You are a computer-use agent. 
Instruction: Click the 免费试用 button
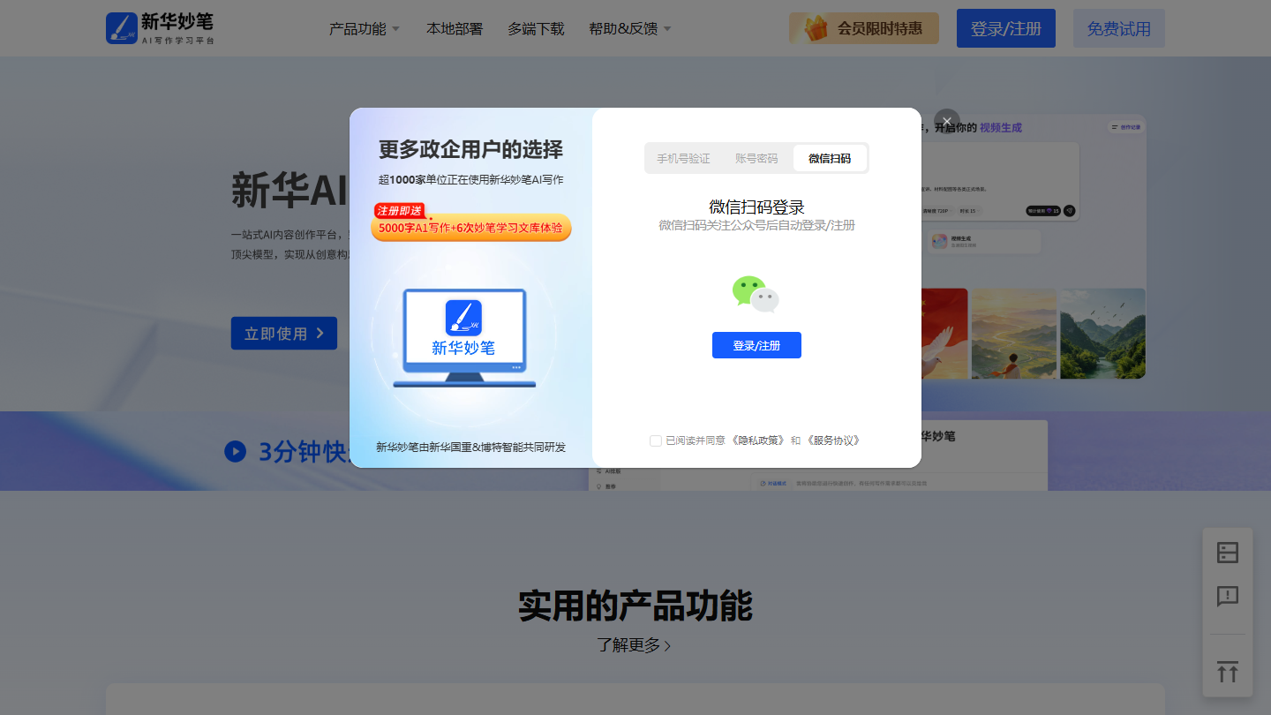pos(1119,28)
